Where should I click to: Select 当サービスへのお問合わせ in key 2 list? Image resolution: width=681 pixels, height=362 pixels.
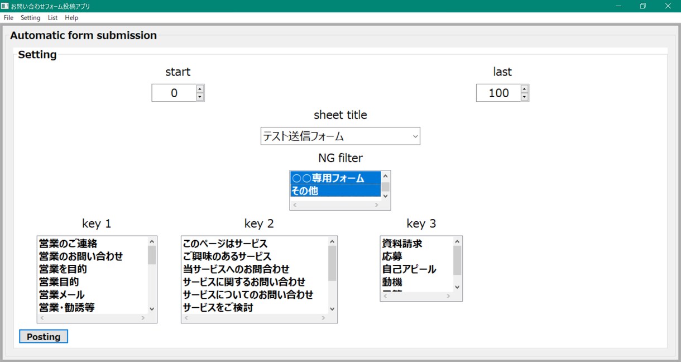(x=255, y=269)
